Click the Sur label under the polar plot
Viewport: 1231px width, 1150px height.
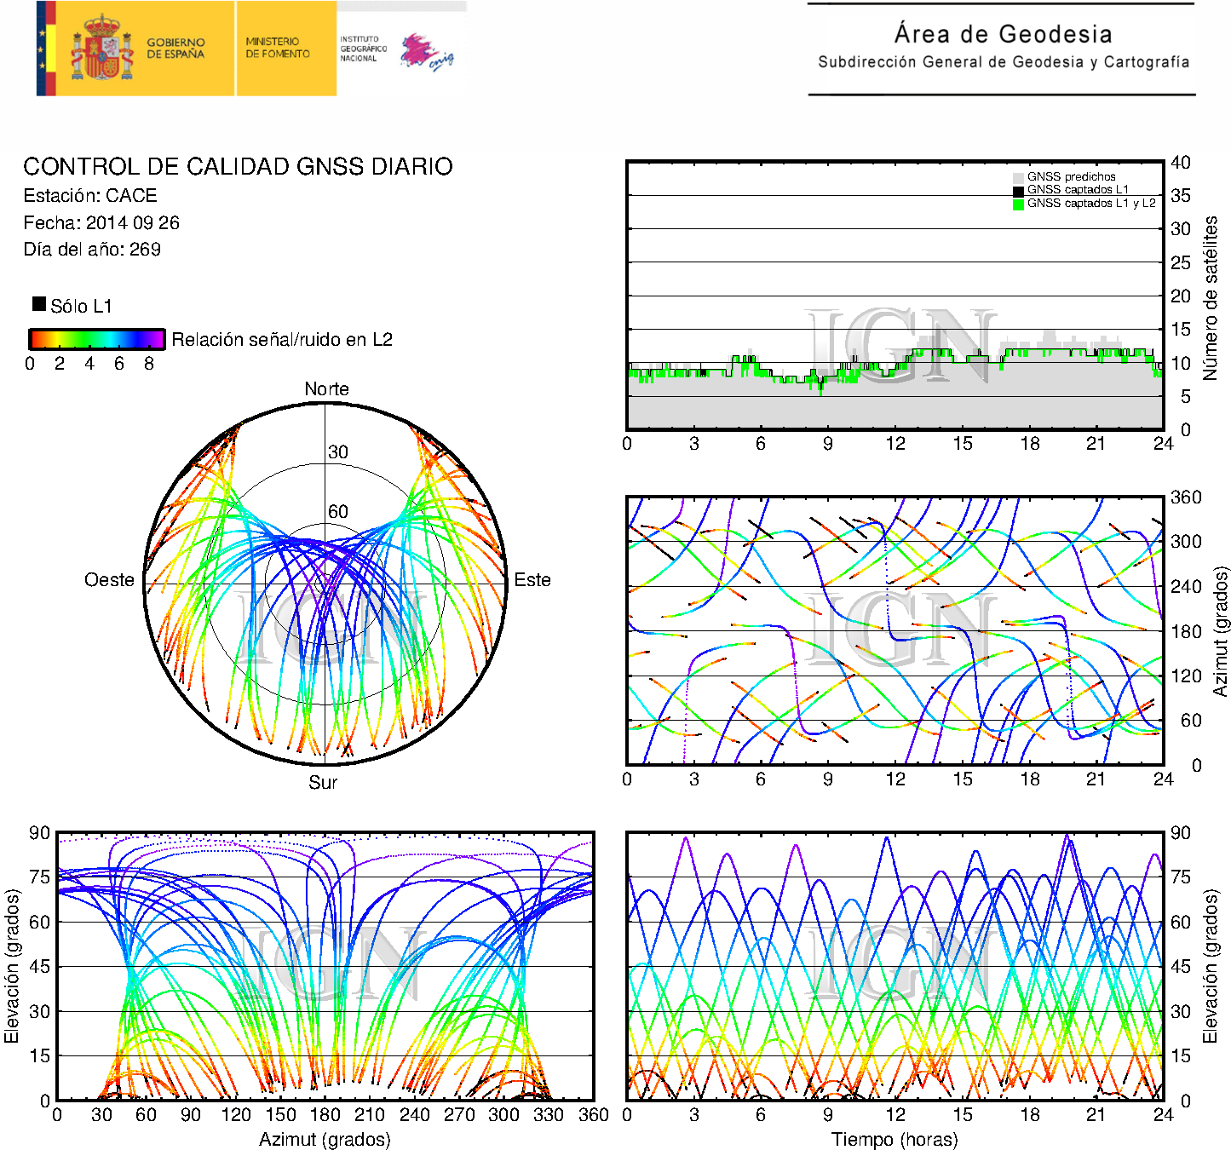point(323,782)
